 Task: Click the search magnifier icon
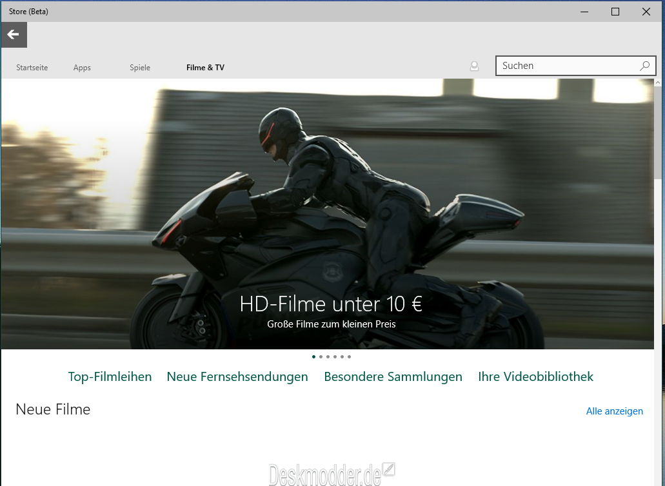pos(644,66)
